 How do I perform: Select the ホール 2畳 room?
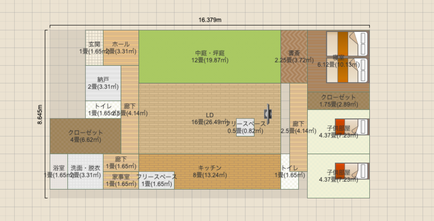tap(121, 48)
